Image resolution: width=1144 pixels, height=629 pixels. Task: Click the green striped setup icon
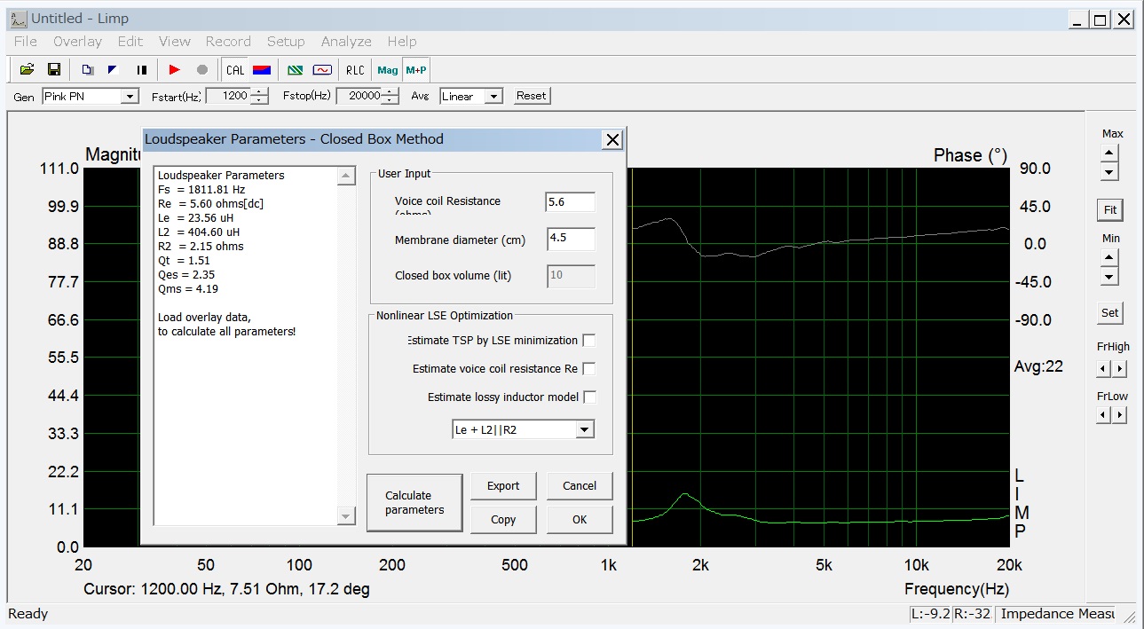click(x=295, y=69)
